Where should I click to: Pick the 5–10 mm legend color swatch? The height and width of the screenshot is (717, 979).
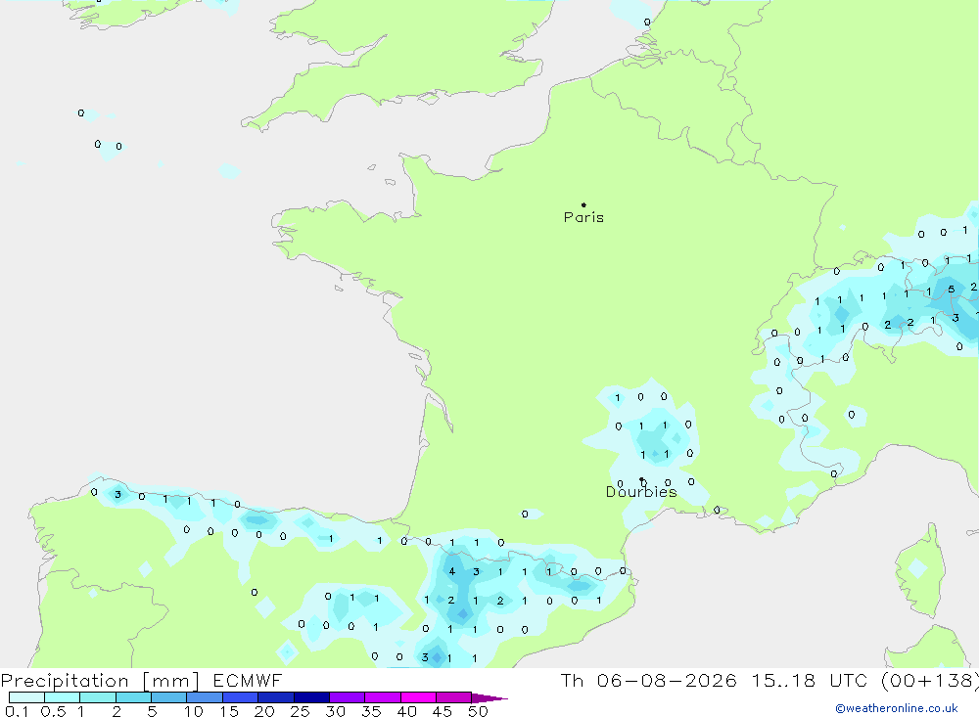coord(168,697)
